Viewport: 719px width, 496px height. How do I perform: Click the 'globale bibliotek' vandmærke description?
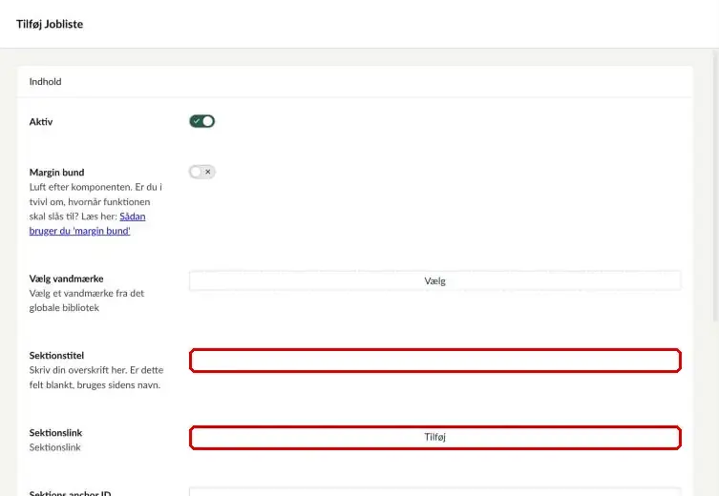[x=87, y=300]
